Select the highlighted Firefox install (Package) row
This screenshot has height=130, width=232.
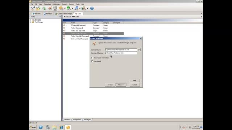[x=93, y=34]
